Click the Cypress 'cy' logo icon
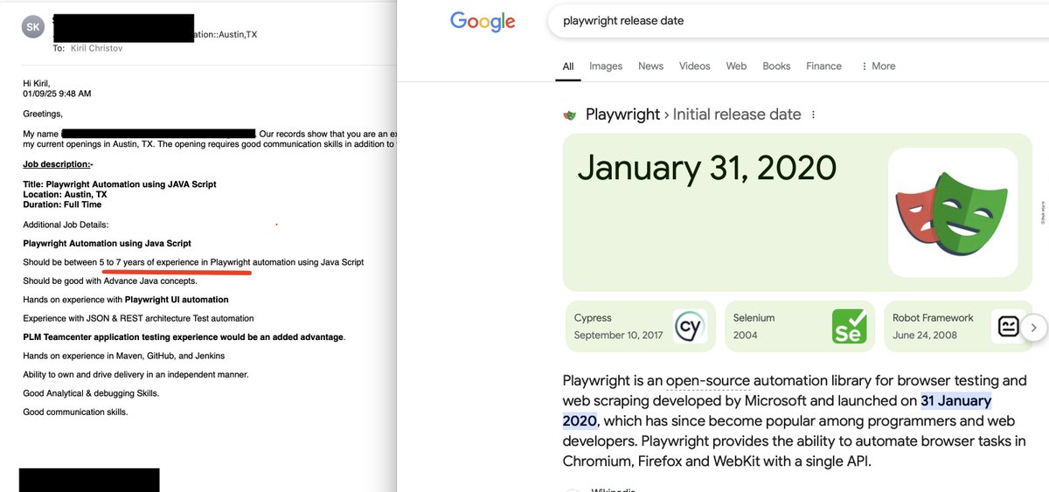 point(690,326)
